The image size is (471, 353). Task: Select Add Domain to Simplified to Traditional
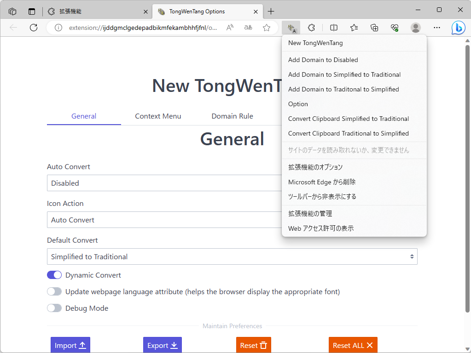pyautogui.click(x=354, y=74)
